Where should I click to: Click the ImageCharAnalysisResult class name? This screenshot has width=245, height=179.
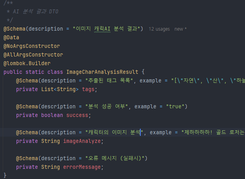coord(102,72)
